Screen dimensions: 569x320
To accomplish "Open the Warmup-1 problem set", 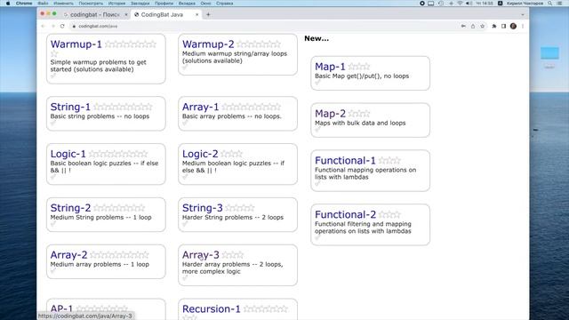I will coord(76,44).
